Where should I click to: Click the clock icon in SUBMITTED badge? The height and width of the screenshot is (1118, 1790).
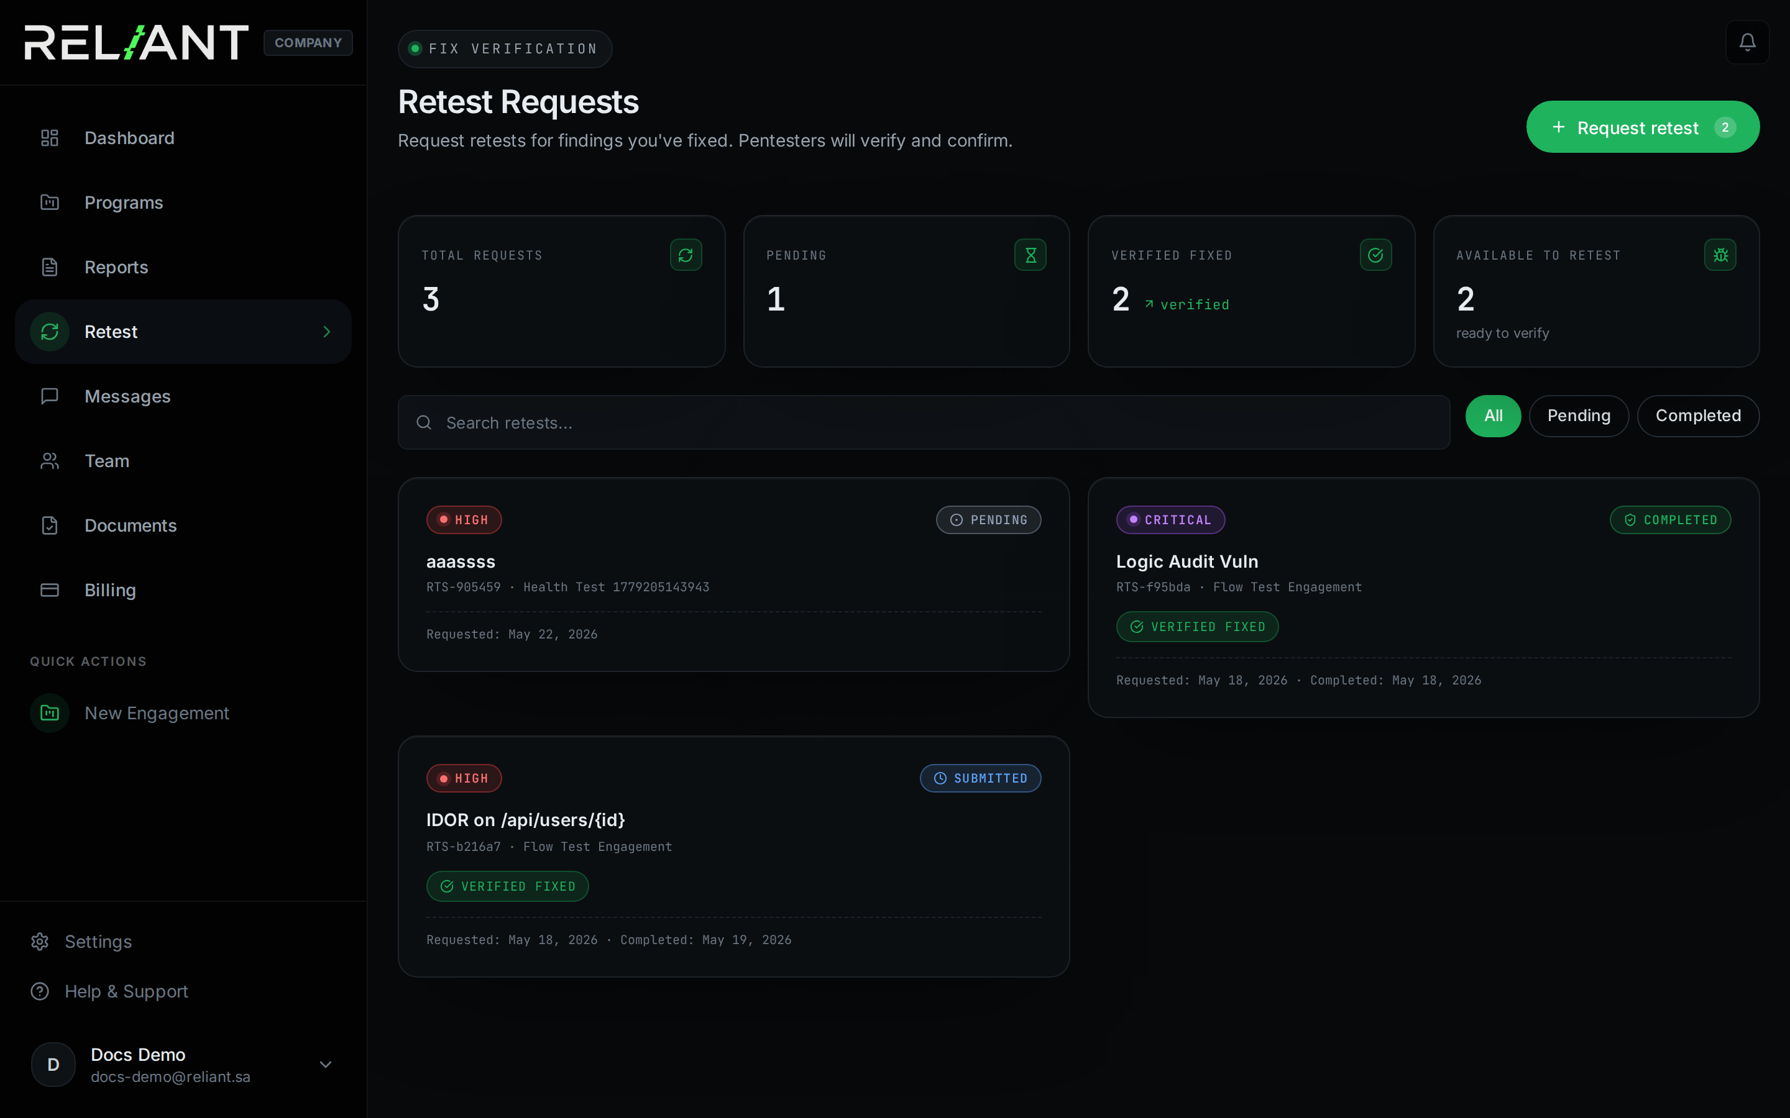point(940,778)
